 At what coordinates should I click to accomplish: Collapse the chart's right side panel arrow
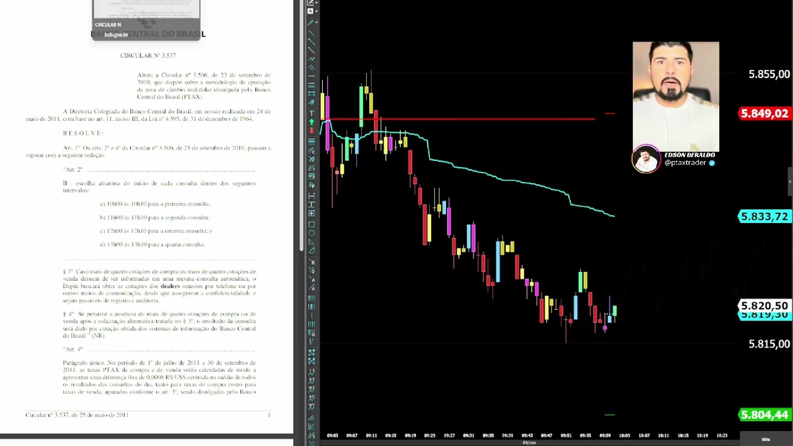pyautogui.click(x=790, y=181)
